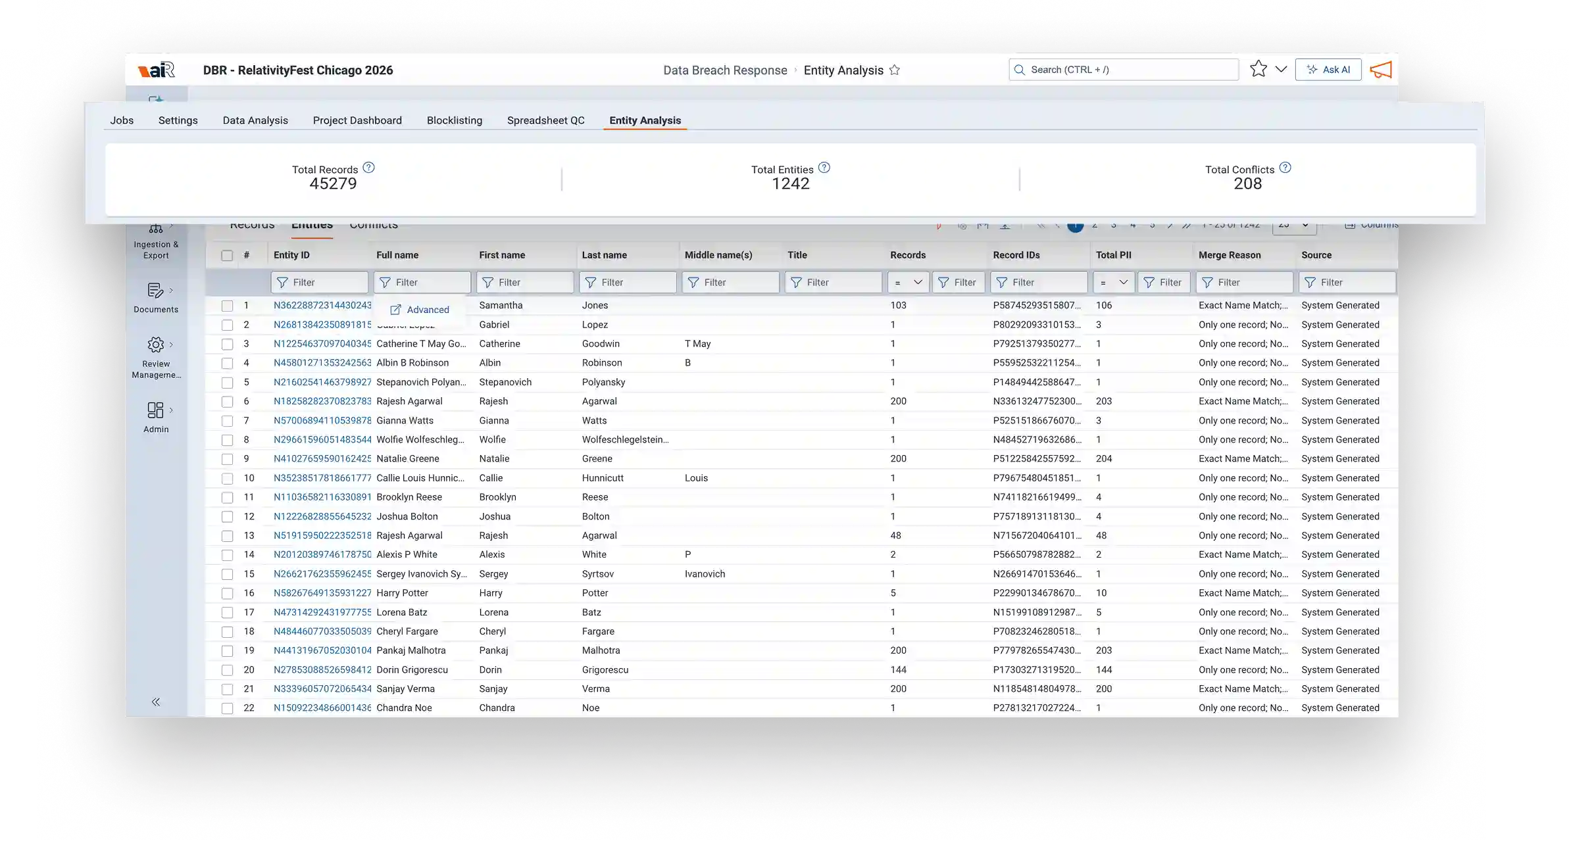Expand Review Management sidebar chevron

point(171,344)
